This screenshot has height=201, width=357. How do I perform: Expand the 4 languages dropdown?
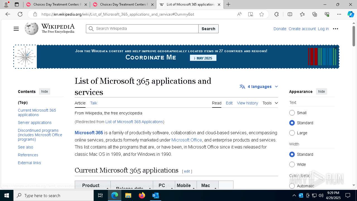pyautogui.click(x=259, y=87)
